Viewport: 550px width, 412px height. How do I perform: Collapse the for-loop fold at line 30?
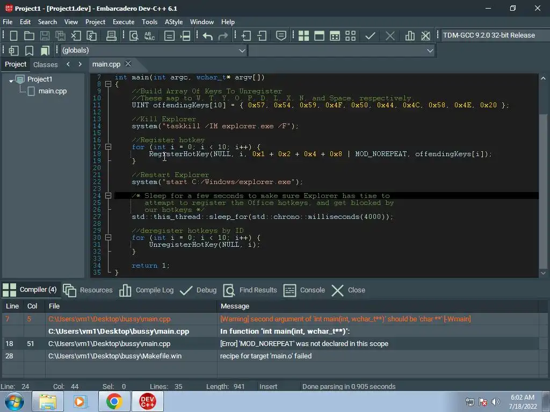[x=108, y=238]
